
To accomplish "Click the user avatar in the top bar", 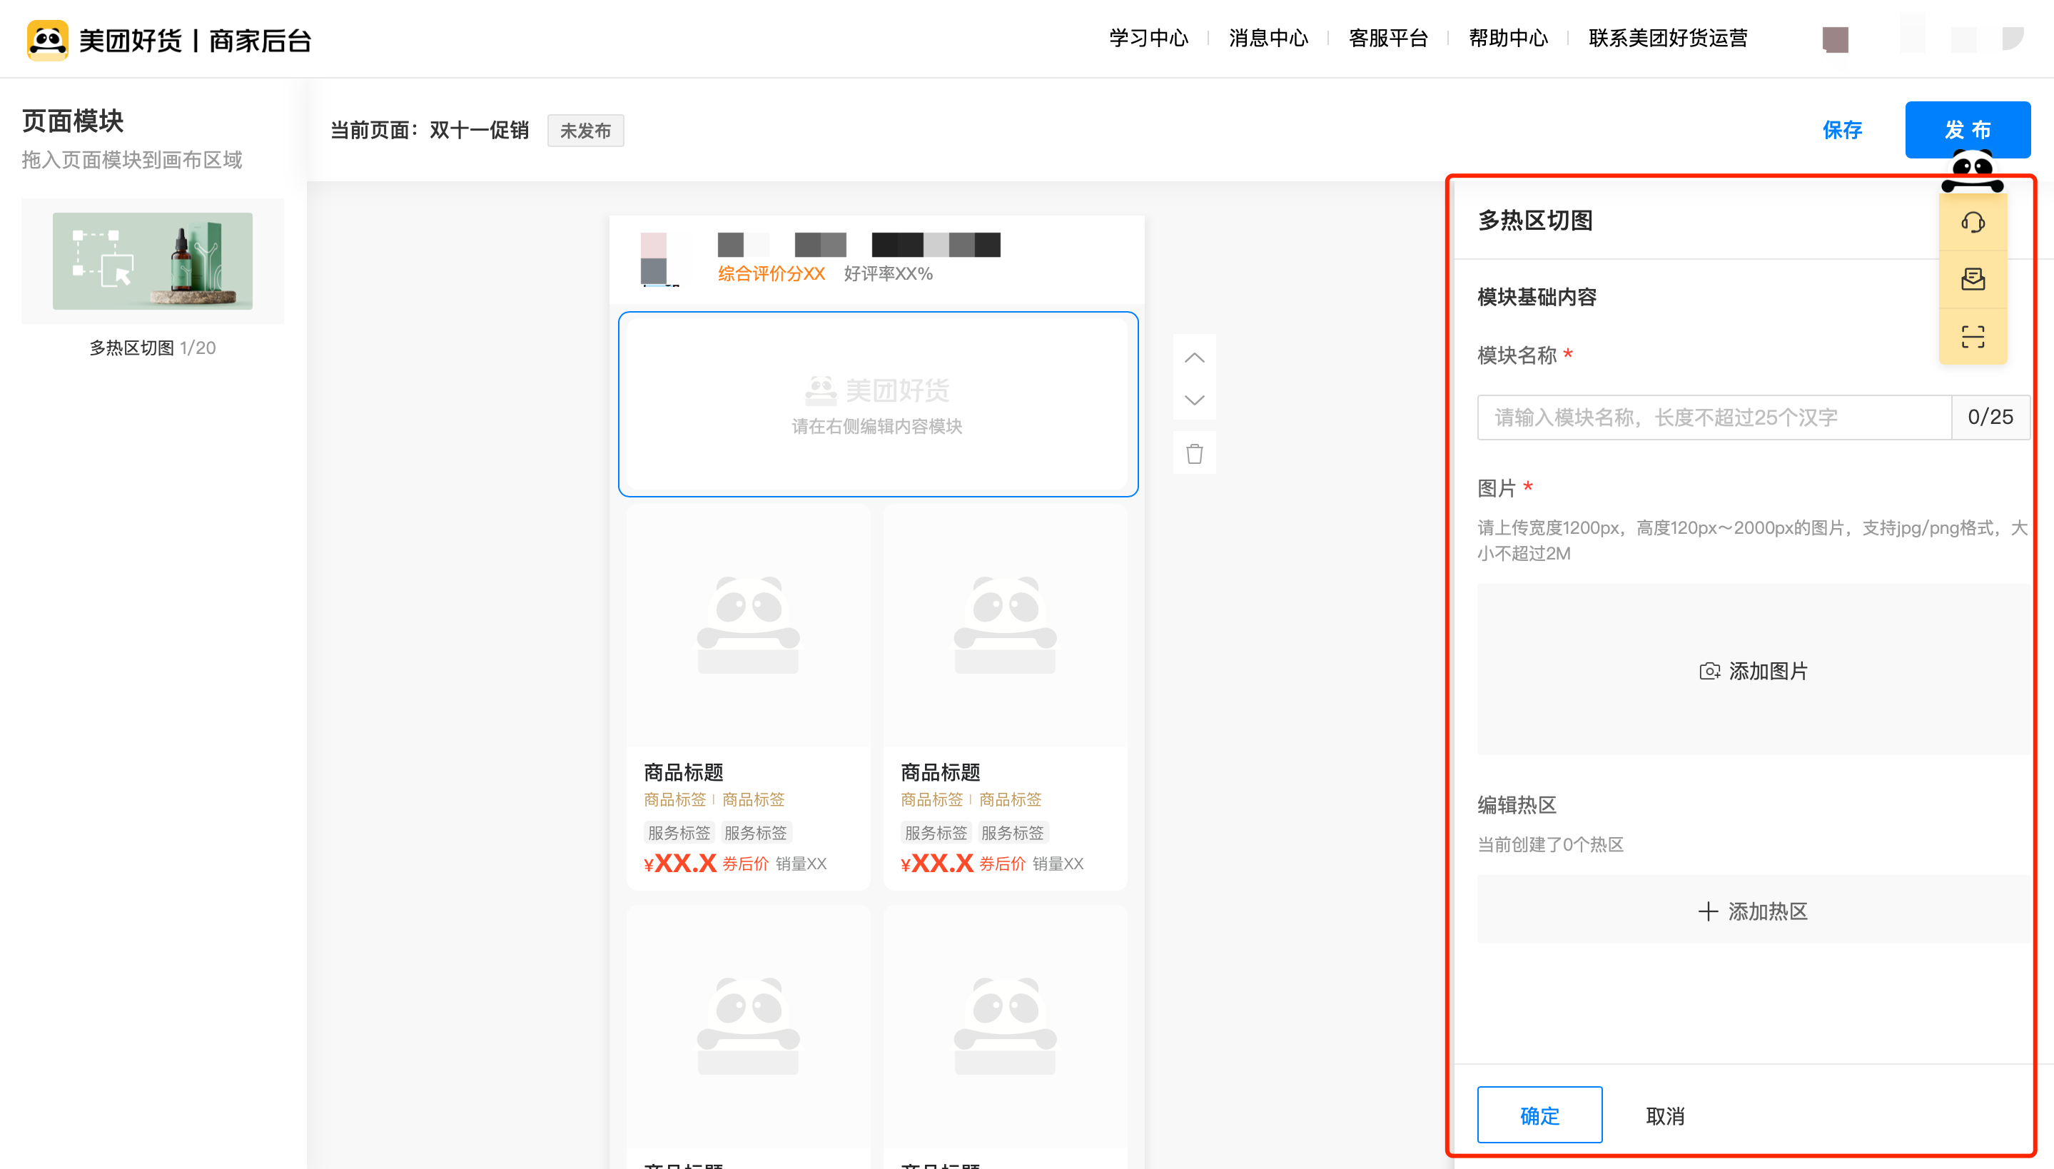I will point(1835,39).
